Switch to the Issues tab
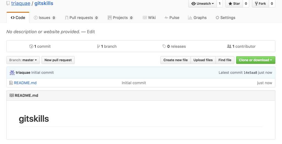 [44, 18]
